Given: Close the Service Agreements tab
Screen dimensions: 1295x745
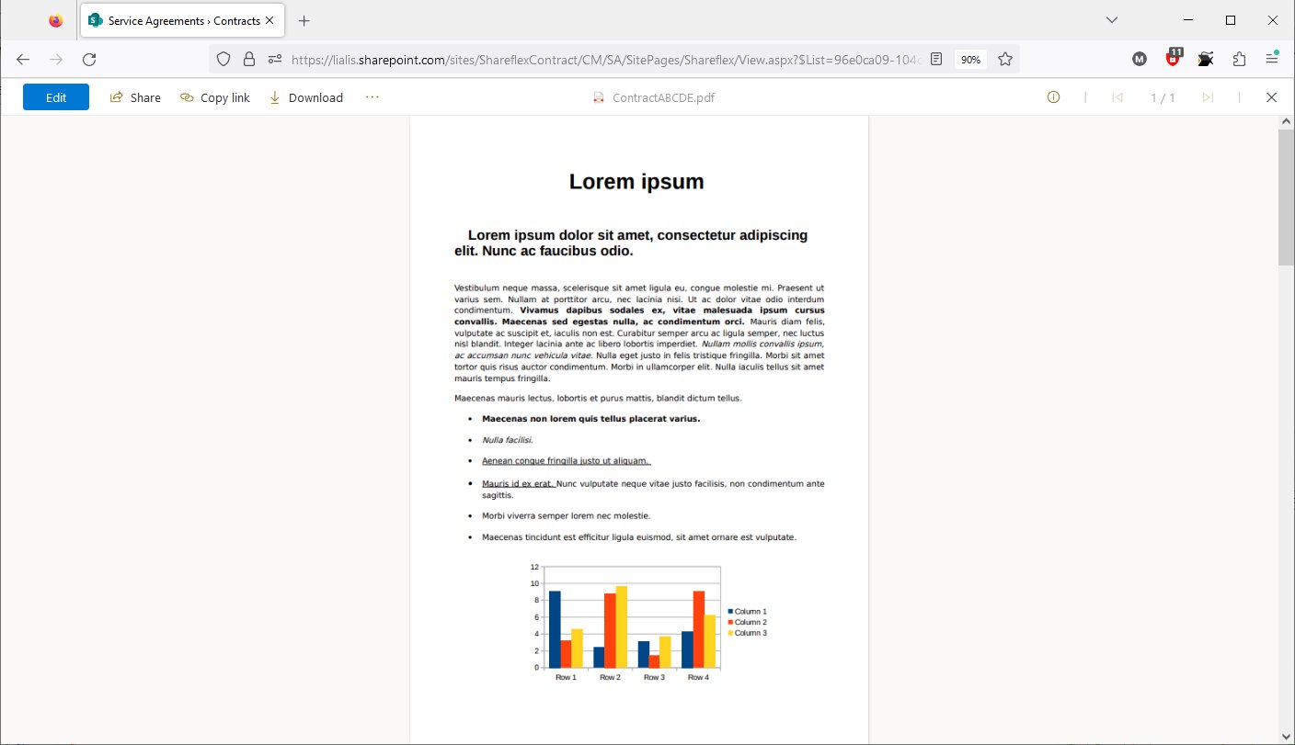Looking at the screenshot, I should [269, 20].
